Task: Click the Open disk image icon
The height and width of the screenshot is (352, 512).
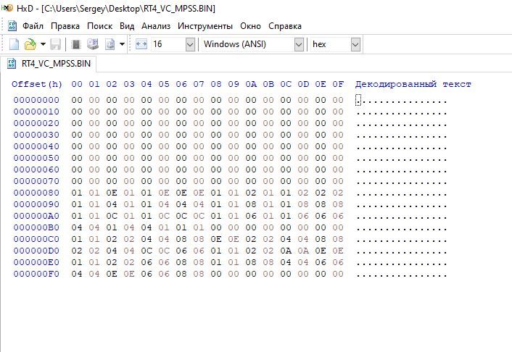Action: pyautogui.click(x=110, y=44)
